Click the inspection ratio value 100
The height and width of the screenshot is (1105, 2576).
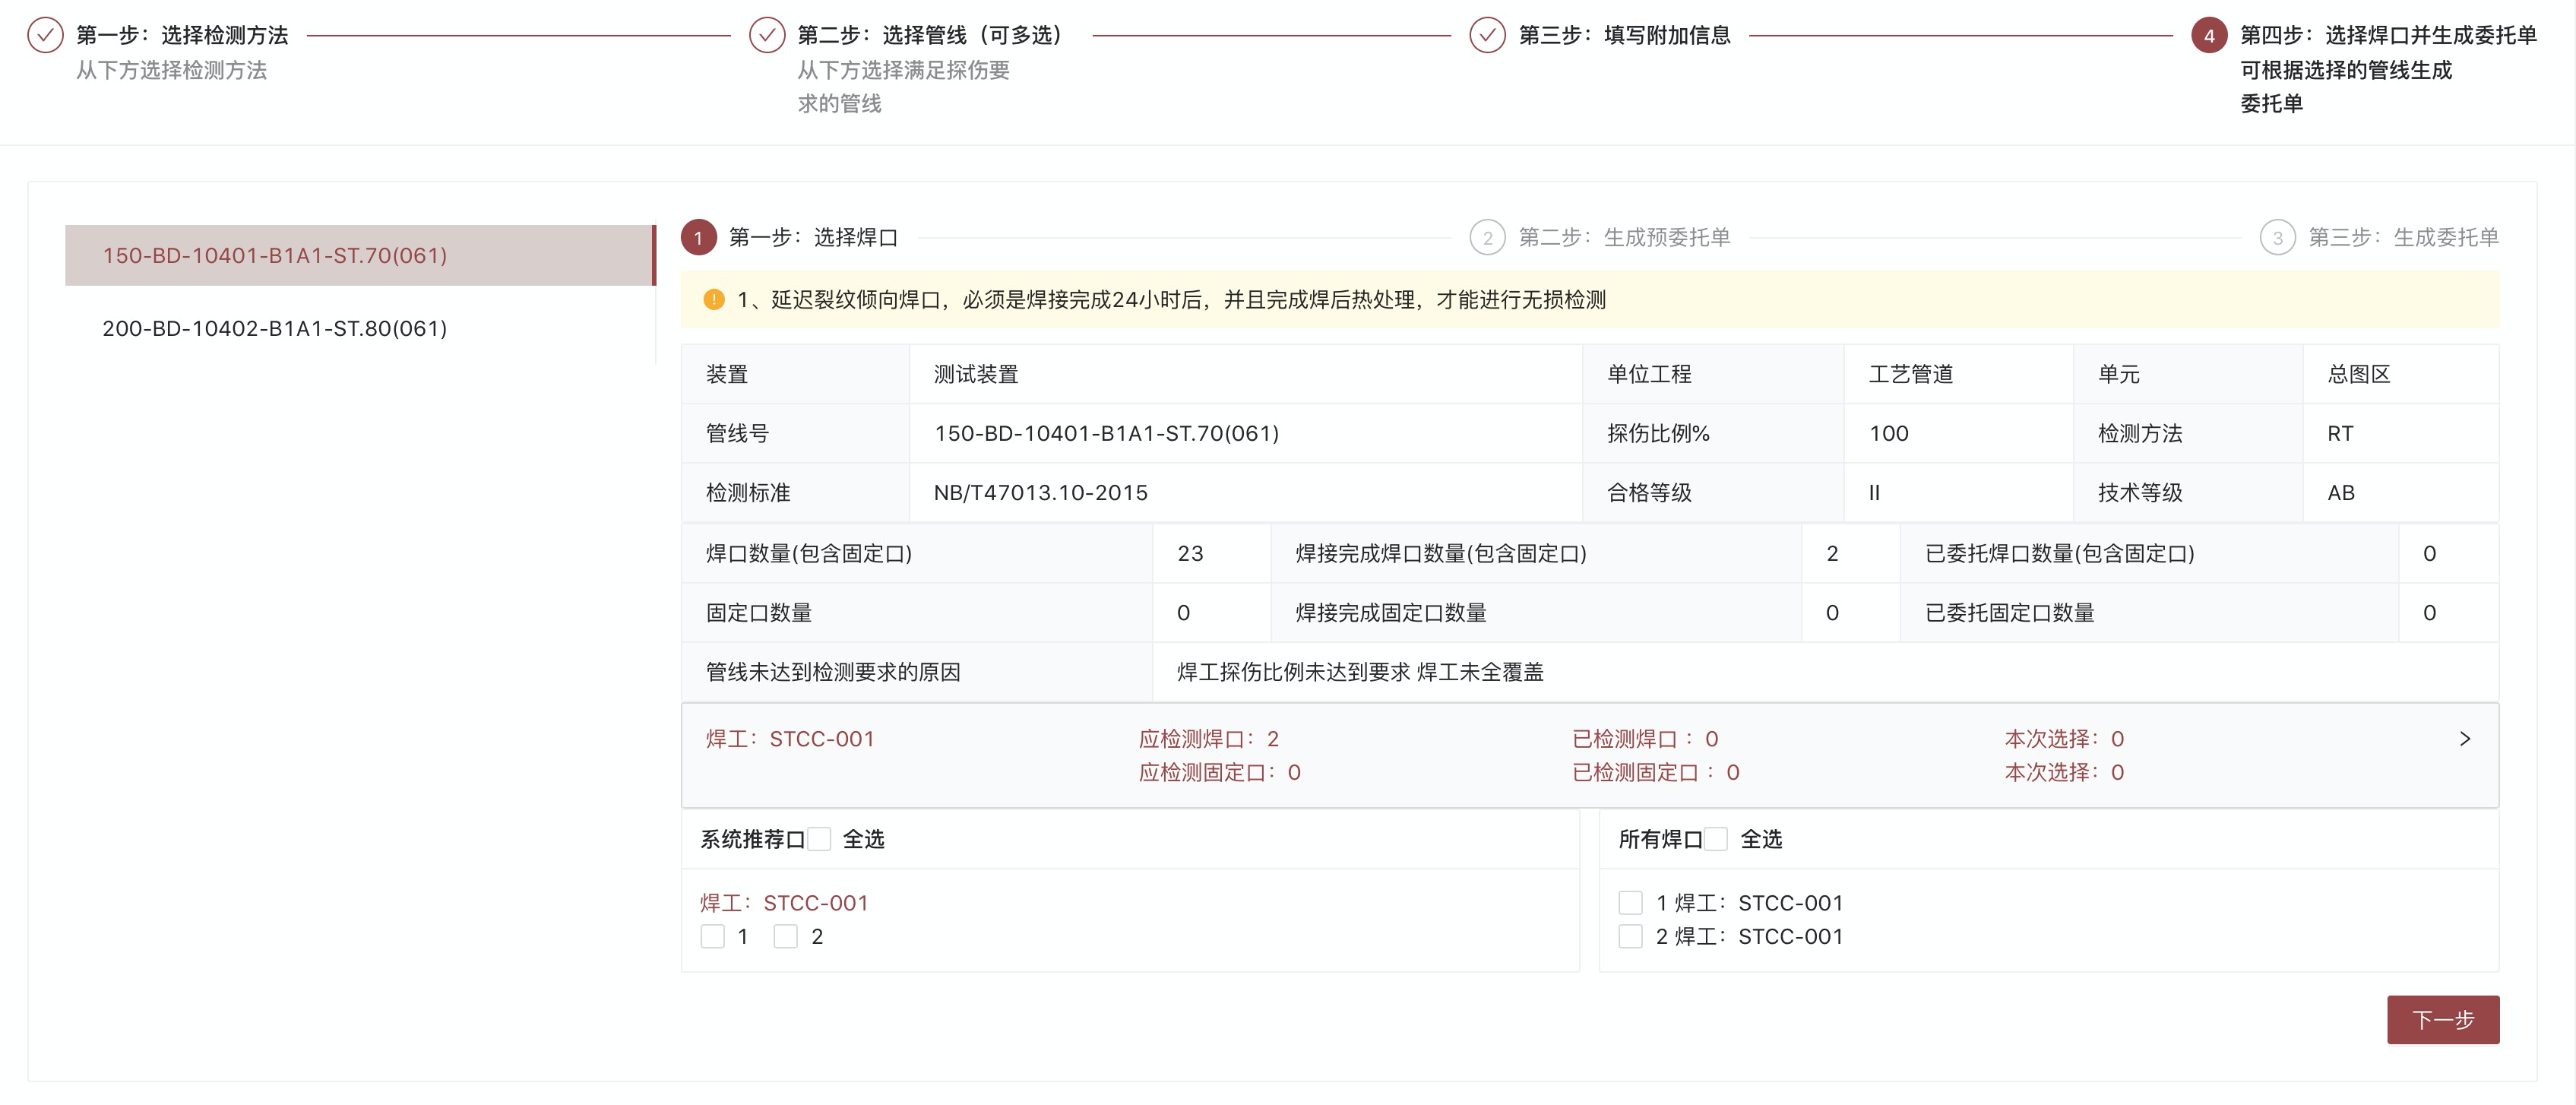pos(1889,433)
